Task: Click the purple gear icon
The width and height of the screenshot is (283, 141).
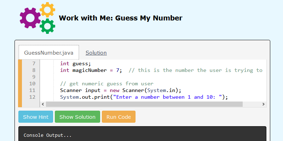Action: pyautogui.click(x=30, y=18)
